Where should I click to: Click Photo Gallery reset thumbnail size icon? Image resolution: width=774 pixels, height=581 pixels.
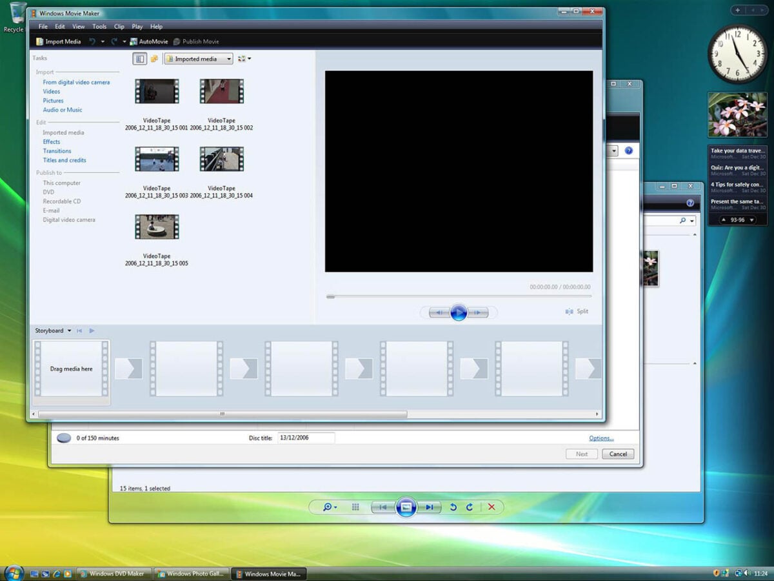(355, 507)
